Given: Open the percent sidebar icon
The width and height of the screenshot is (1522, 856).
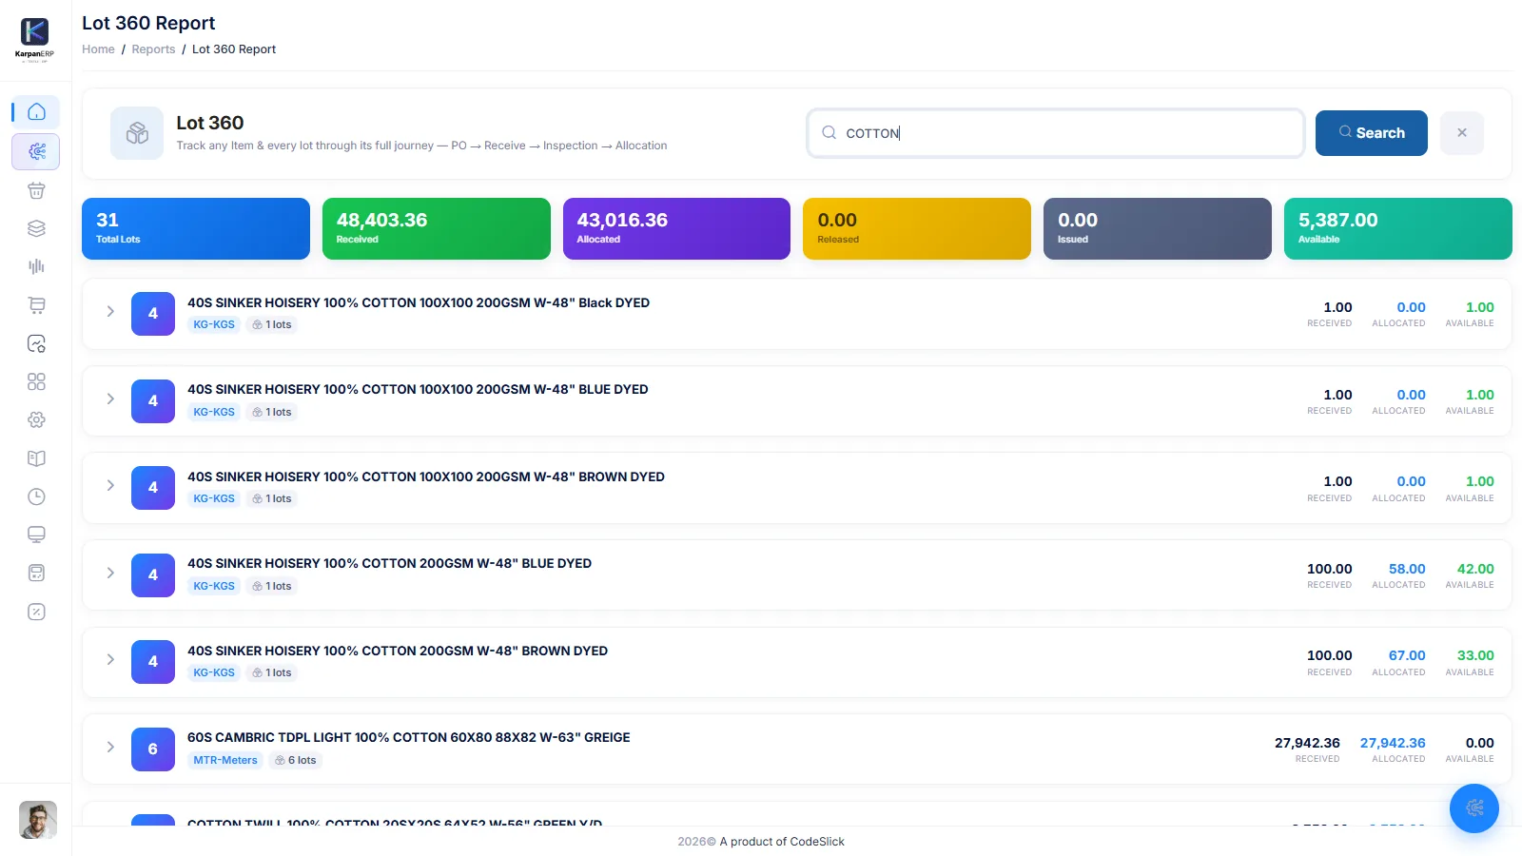Looking at the screenshot, I should point(36,612).
